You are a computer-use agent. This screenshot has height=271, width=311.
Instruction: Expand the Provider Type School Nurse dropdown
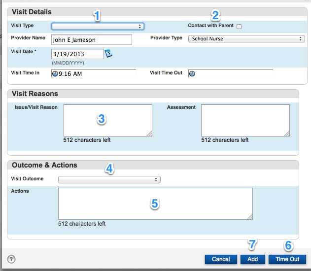tap(246, 38)
